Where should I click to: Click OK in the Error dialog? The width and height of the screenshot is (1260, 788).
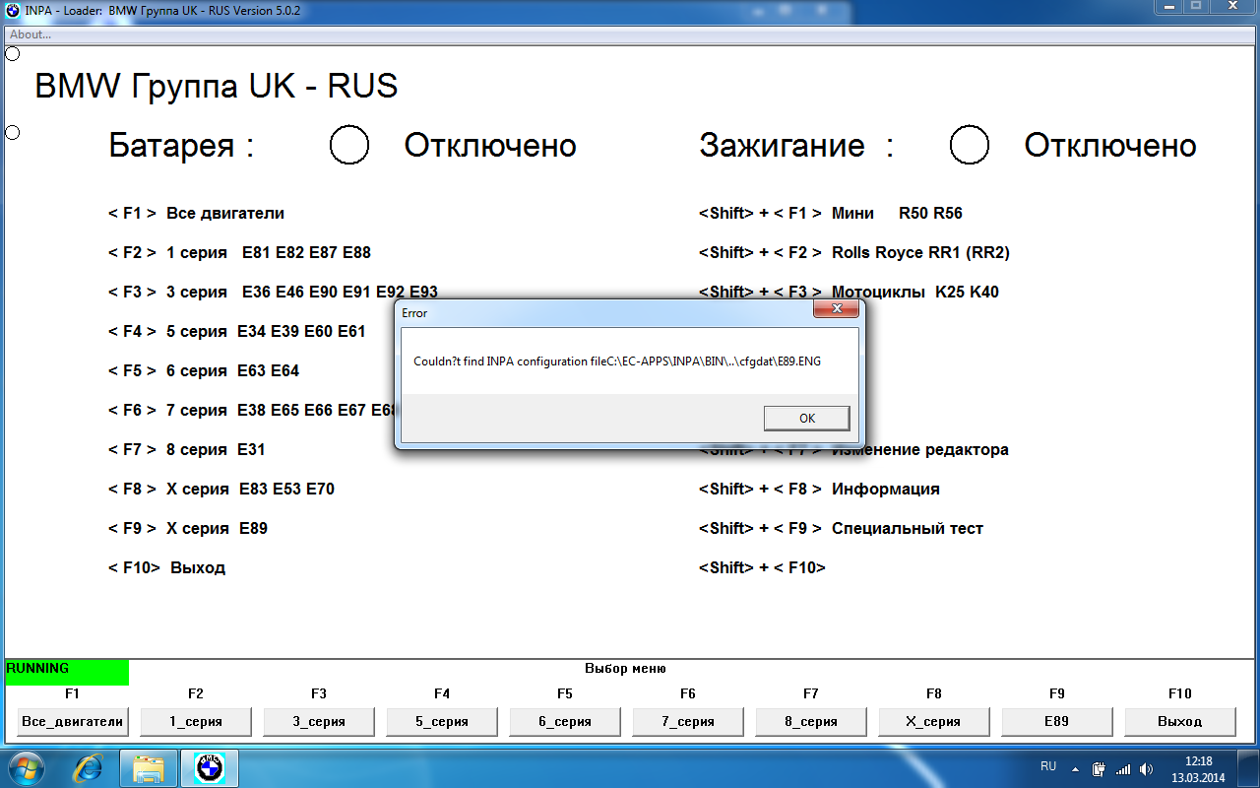tap(807, 418)
